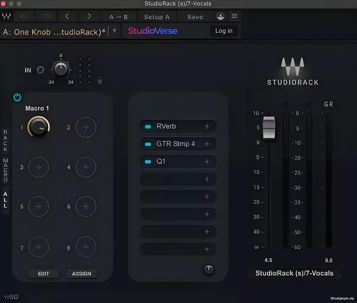Click the StudioRack (s)/7-Vocals name field
This screenshot has height=303, width=357.
pos(294,273)
